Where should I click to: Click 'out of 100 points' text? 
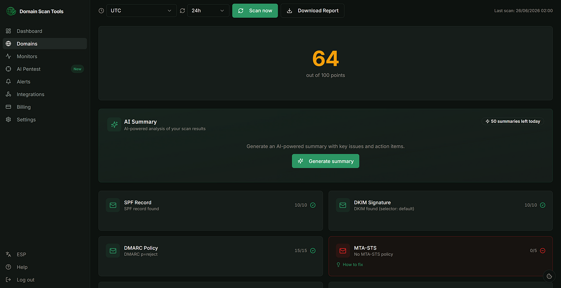(326, 75)
